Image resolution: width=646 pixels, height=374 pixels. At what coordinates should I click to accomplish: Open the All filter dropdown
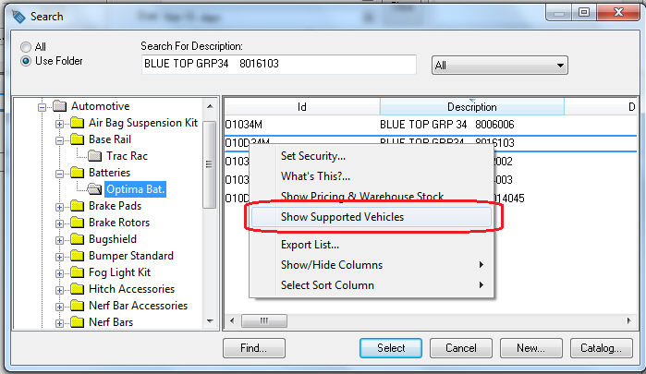coord(500,65)
